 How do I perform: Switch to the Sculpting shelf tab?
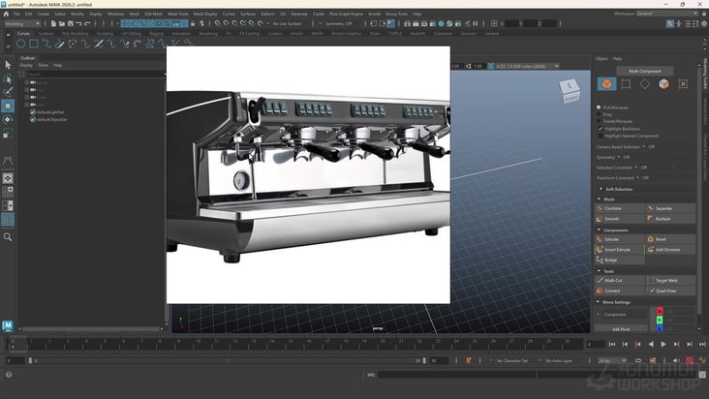click(105, 34)
